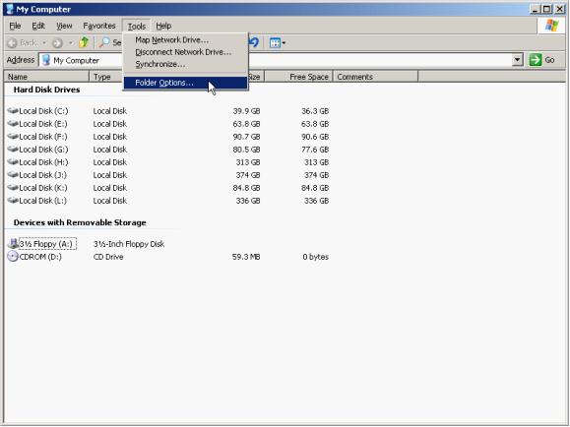570x427 pixels.
Task: Open the Edit menu
Action: tap(38, 26)
